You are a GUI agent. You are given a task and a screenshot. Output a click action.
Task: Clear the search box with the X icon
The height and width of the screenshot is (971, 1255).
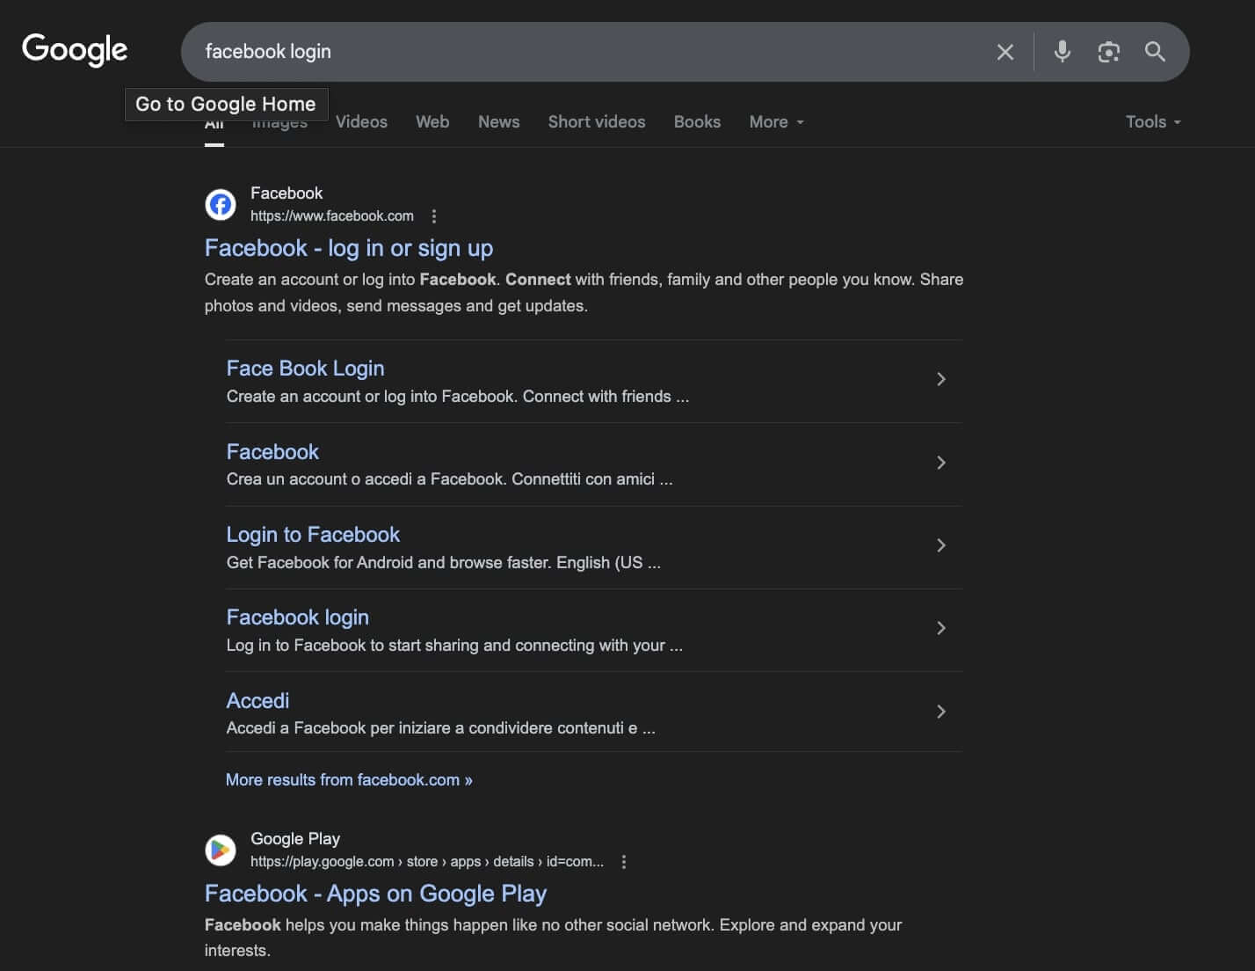(1005, 52)
